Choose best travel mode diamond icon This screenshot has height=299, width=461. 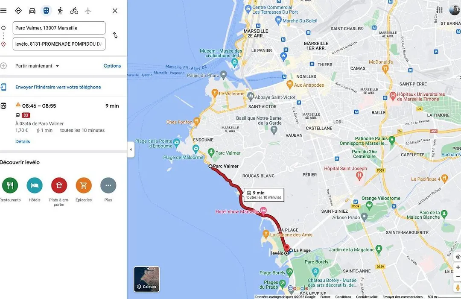18,11
